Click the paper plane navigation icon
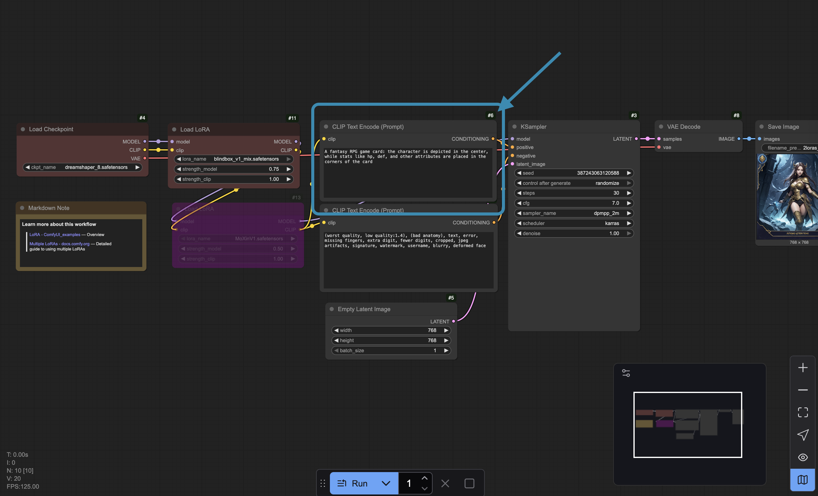 [802, 435]
